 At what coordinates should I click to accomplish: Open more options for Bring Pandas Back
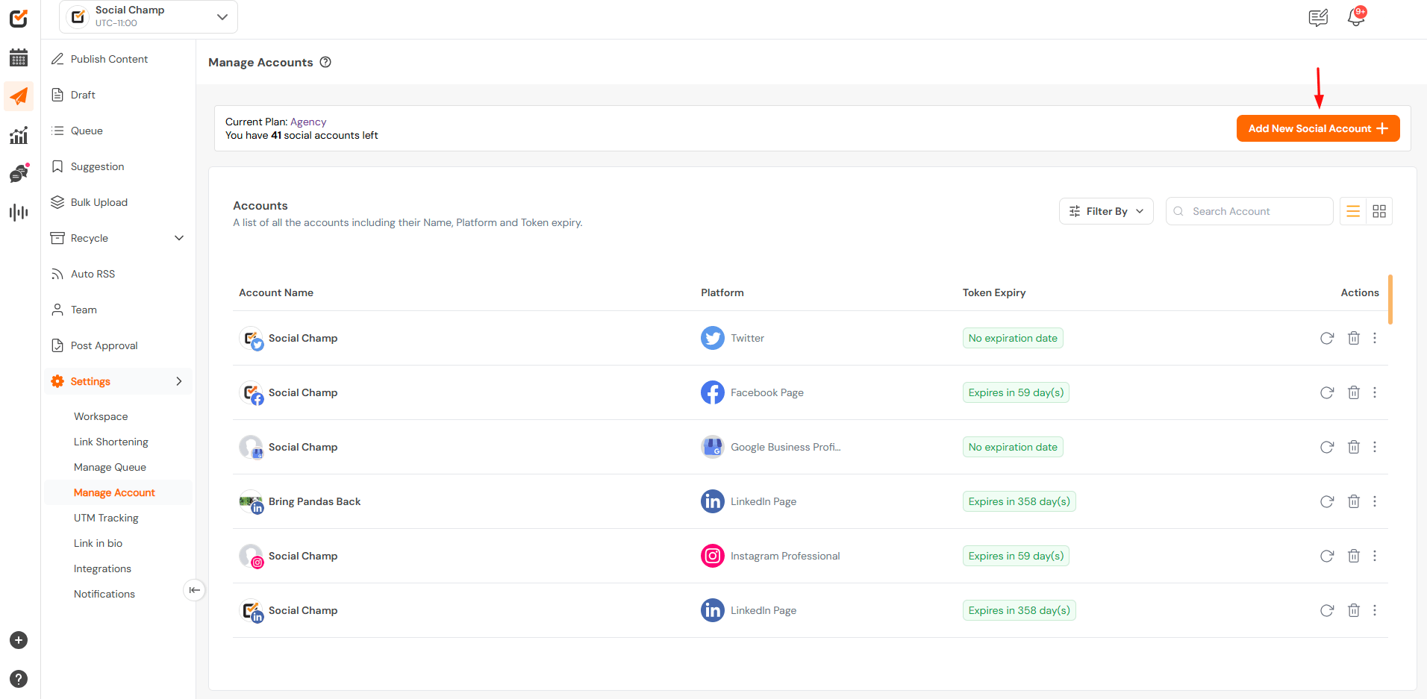[1375, 501]
